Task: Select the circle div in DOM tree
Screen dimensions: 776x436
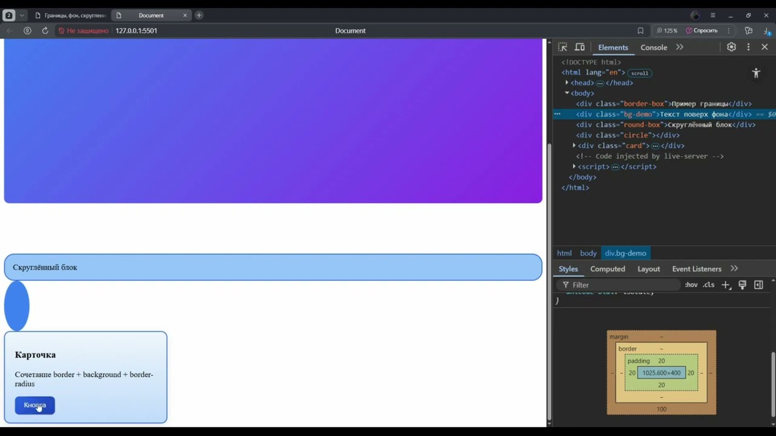Action: (627, 135)
